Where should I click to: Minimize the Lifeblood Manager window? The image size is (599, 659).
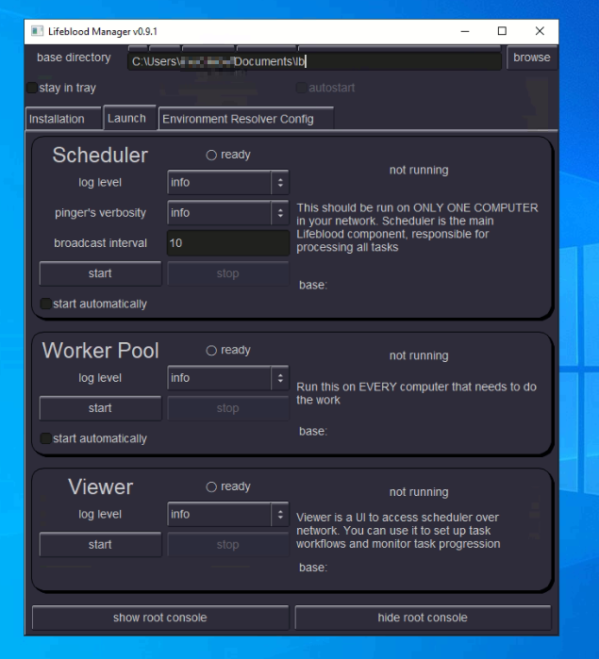tap(465, 31)
